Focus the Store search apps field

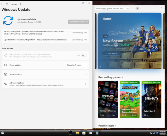pos(113,9)
